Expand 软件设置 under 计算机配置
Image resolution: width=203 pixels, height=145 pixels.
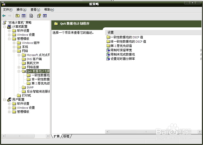[x=9, y=31]
